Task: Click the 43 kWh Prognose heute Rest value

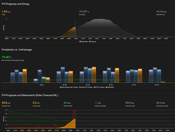Action: pos(98,103)
